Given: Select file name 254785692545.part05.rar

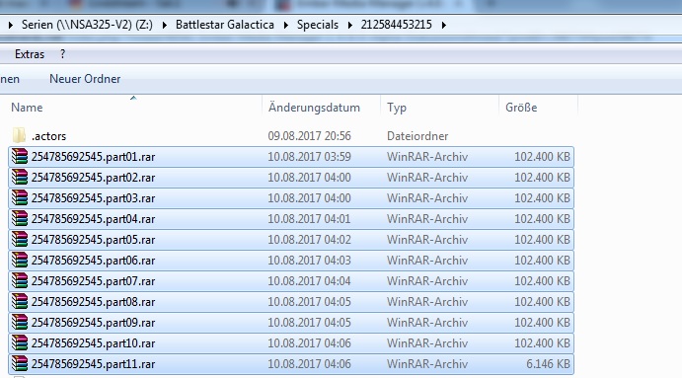Looking at the screenshot, I should [93, 239].
